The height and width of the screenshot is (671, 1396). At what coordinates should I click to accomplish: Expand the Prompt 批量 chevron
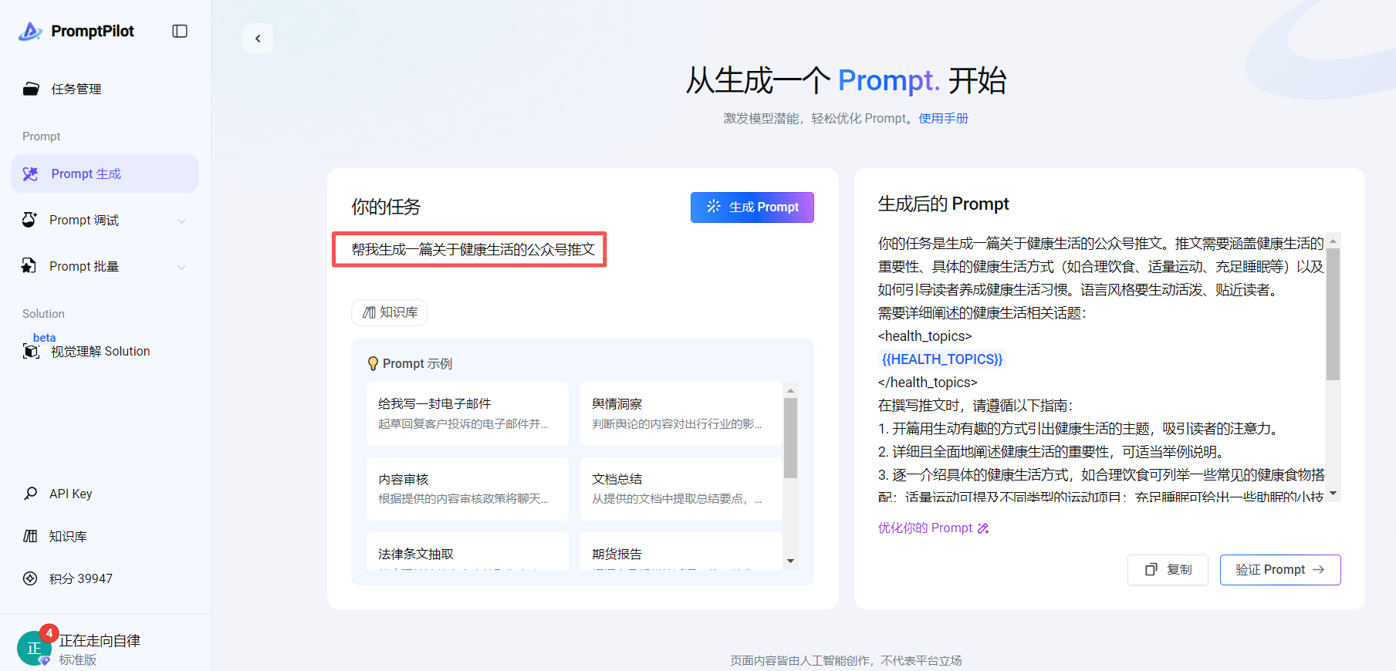tap(181, 267)
